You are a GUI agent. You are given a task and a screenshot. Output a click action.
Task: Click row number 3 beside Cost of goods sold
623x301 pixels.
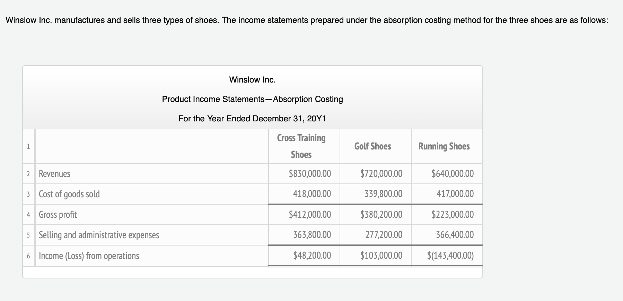pos(28,194)
